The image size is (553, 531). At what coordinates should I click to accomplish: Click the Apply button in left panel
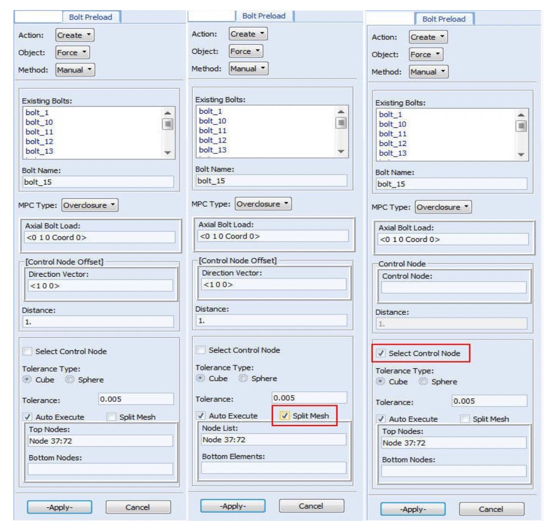click(59, 507)
